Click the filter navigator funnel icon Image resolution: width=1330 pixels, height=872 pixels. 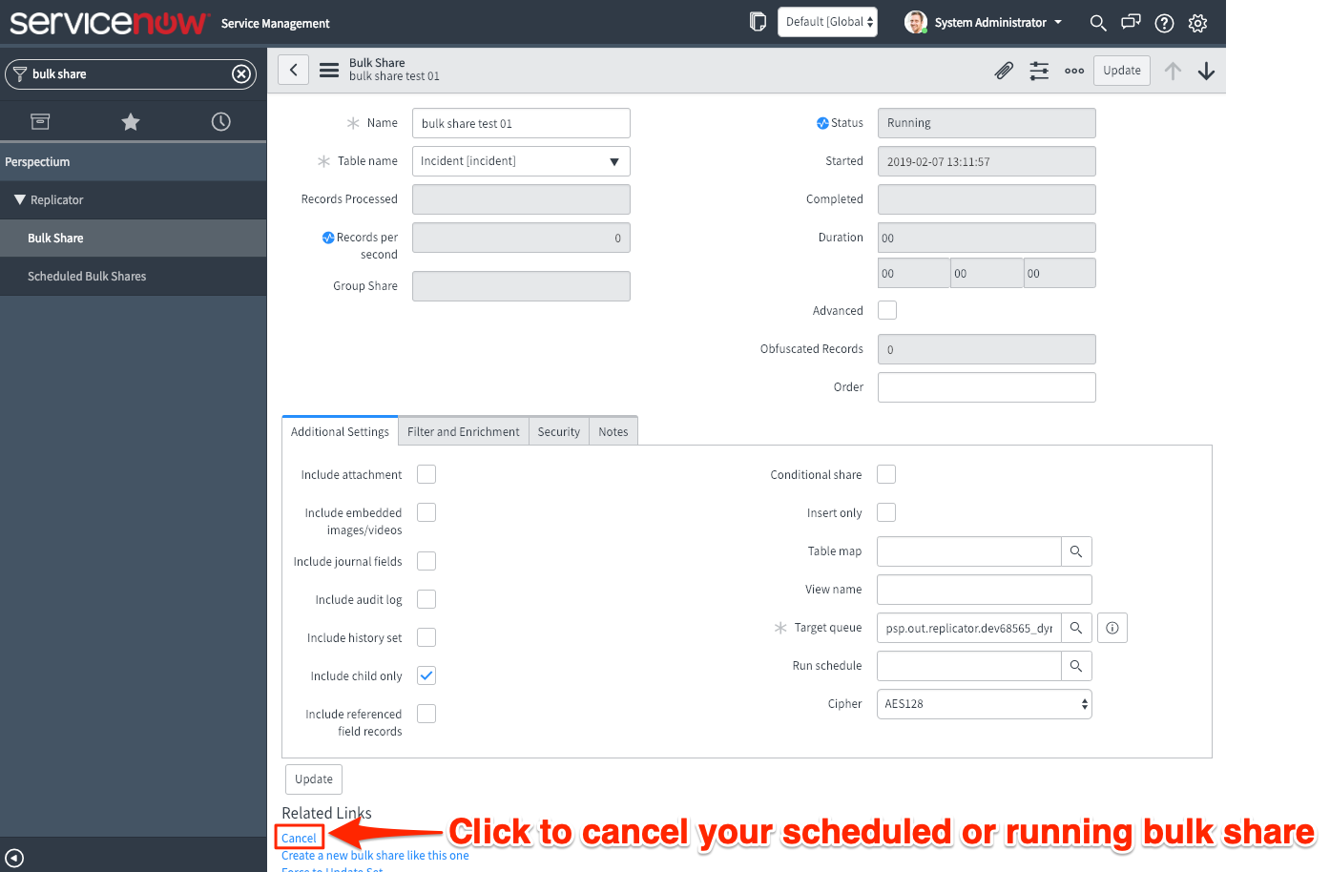click(x=19, y=73)
